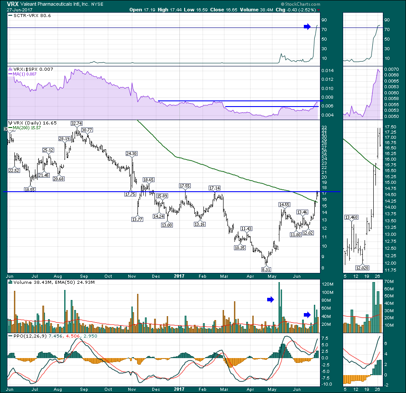Click the 15.89 price label

click(162, 196)
